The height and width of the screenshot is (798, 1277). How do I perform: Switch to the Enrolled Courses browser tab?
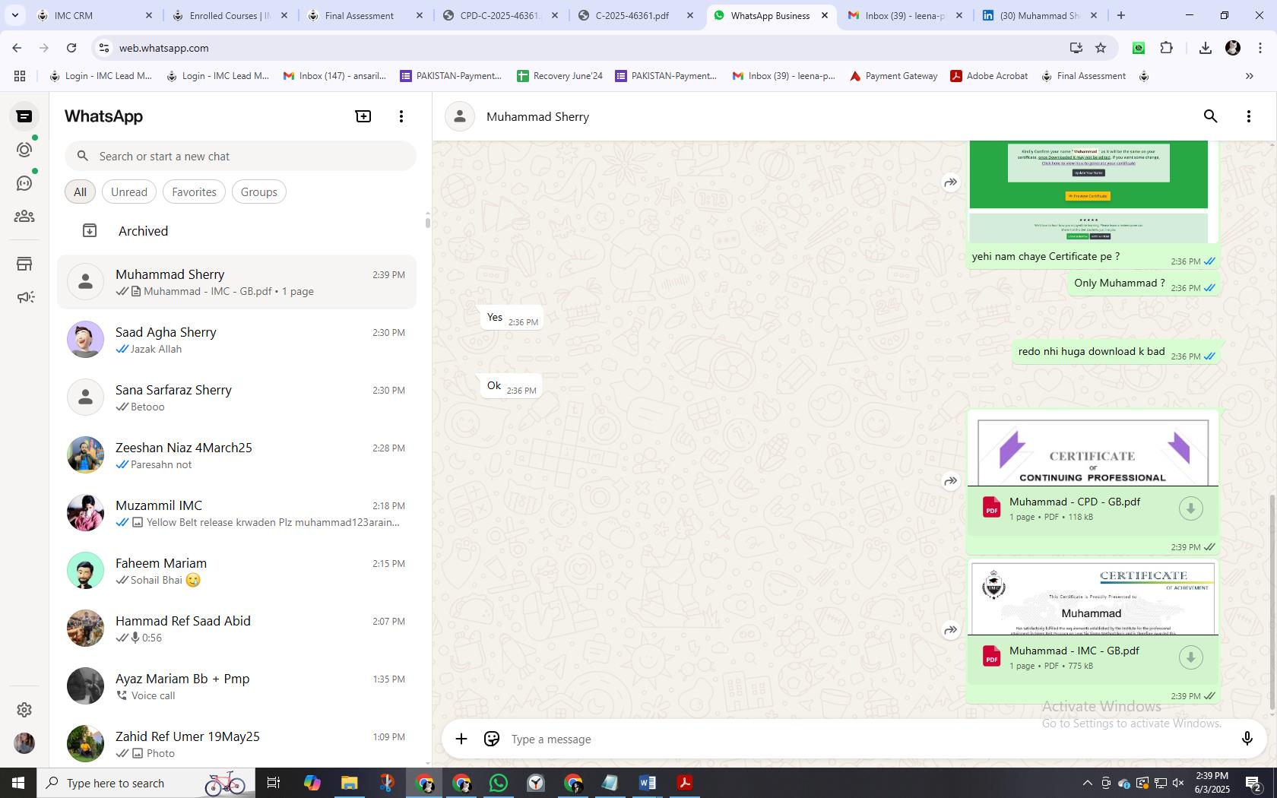(230, 15)
